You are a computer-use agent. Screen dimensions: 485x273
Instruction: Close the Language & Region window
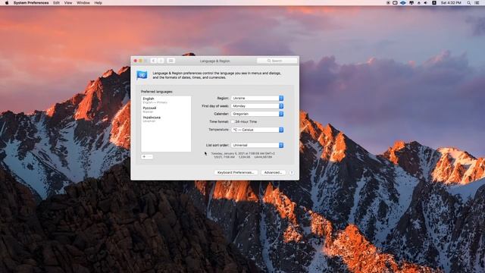pyautogui.click(x=135, y=61)
